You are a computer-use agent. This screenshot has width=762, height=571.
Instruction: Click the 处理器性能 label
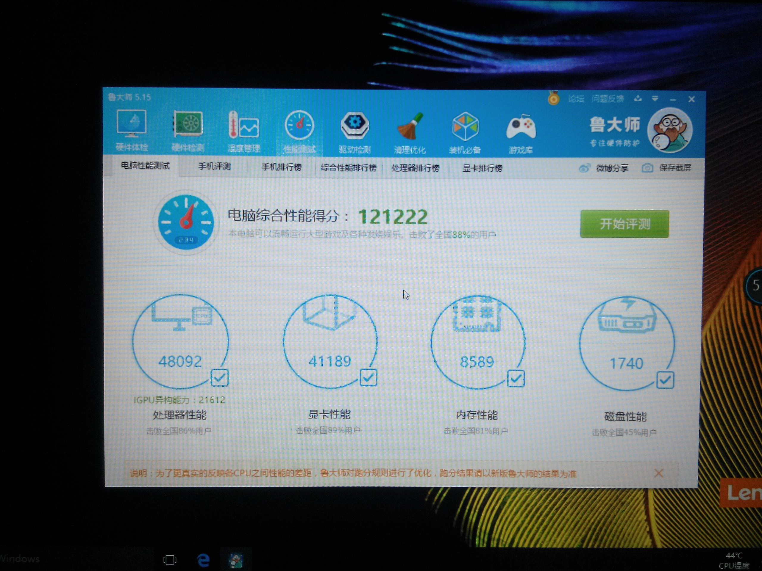pos(179,415)
